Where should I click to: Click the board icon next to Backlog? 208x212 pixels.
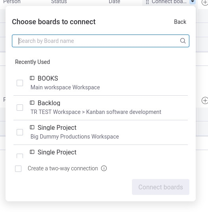(x=32, y=103)
